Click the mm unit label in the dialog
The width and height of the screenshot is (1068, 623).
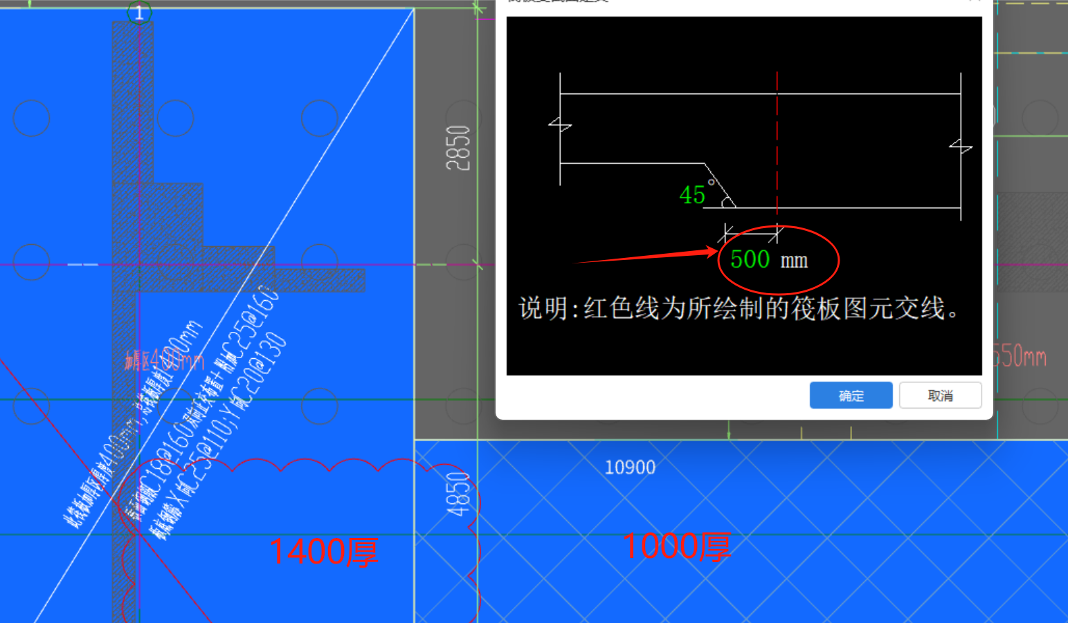[x=794, y=261]
